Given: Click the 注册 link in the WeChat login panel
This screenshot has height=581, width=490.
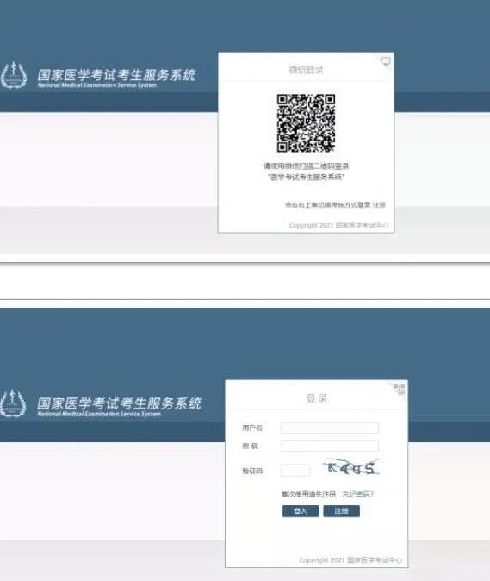Looking at the screenshot, I should click(x=379, y=204).
